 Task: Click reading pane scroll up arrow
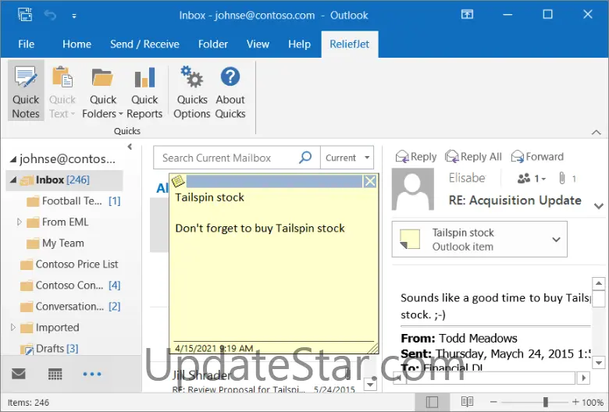[x=599, y=283]
